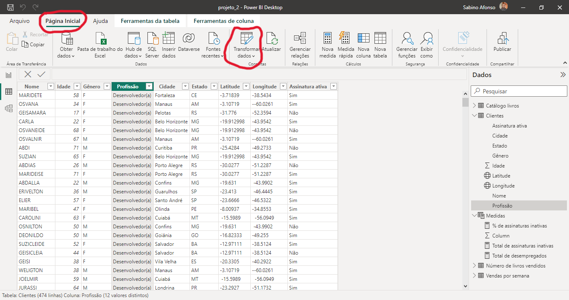Open Fontes recentes list
This screenshot has height=300, width=569.
[x=213, y=45]
